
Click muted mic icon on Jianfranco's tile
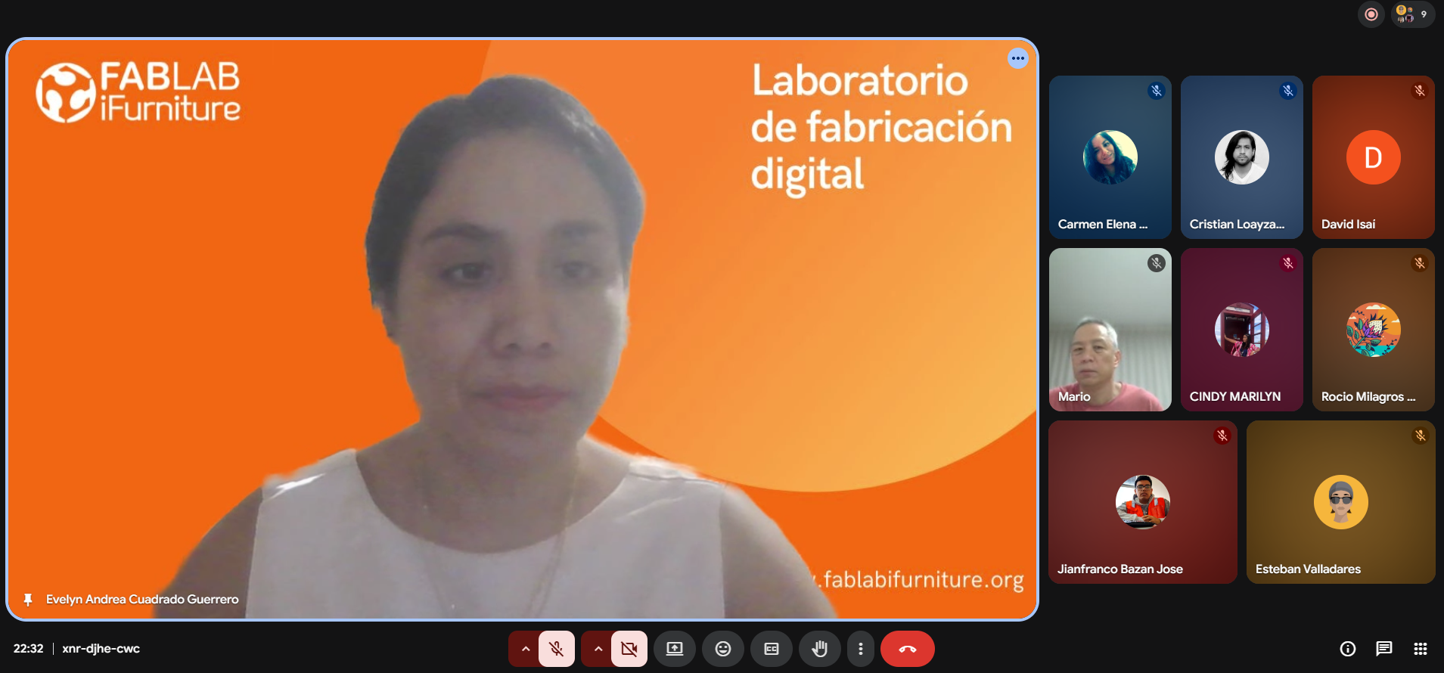click(1222, 436)
